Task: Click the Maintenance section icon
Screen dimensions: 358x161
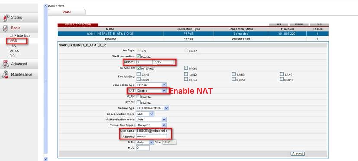Action: tap(5, 75)
